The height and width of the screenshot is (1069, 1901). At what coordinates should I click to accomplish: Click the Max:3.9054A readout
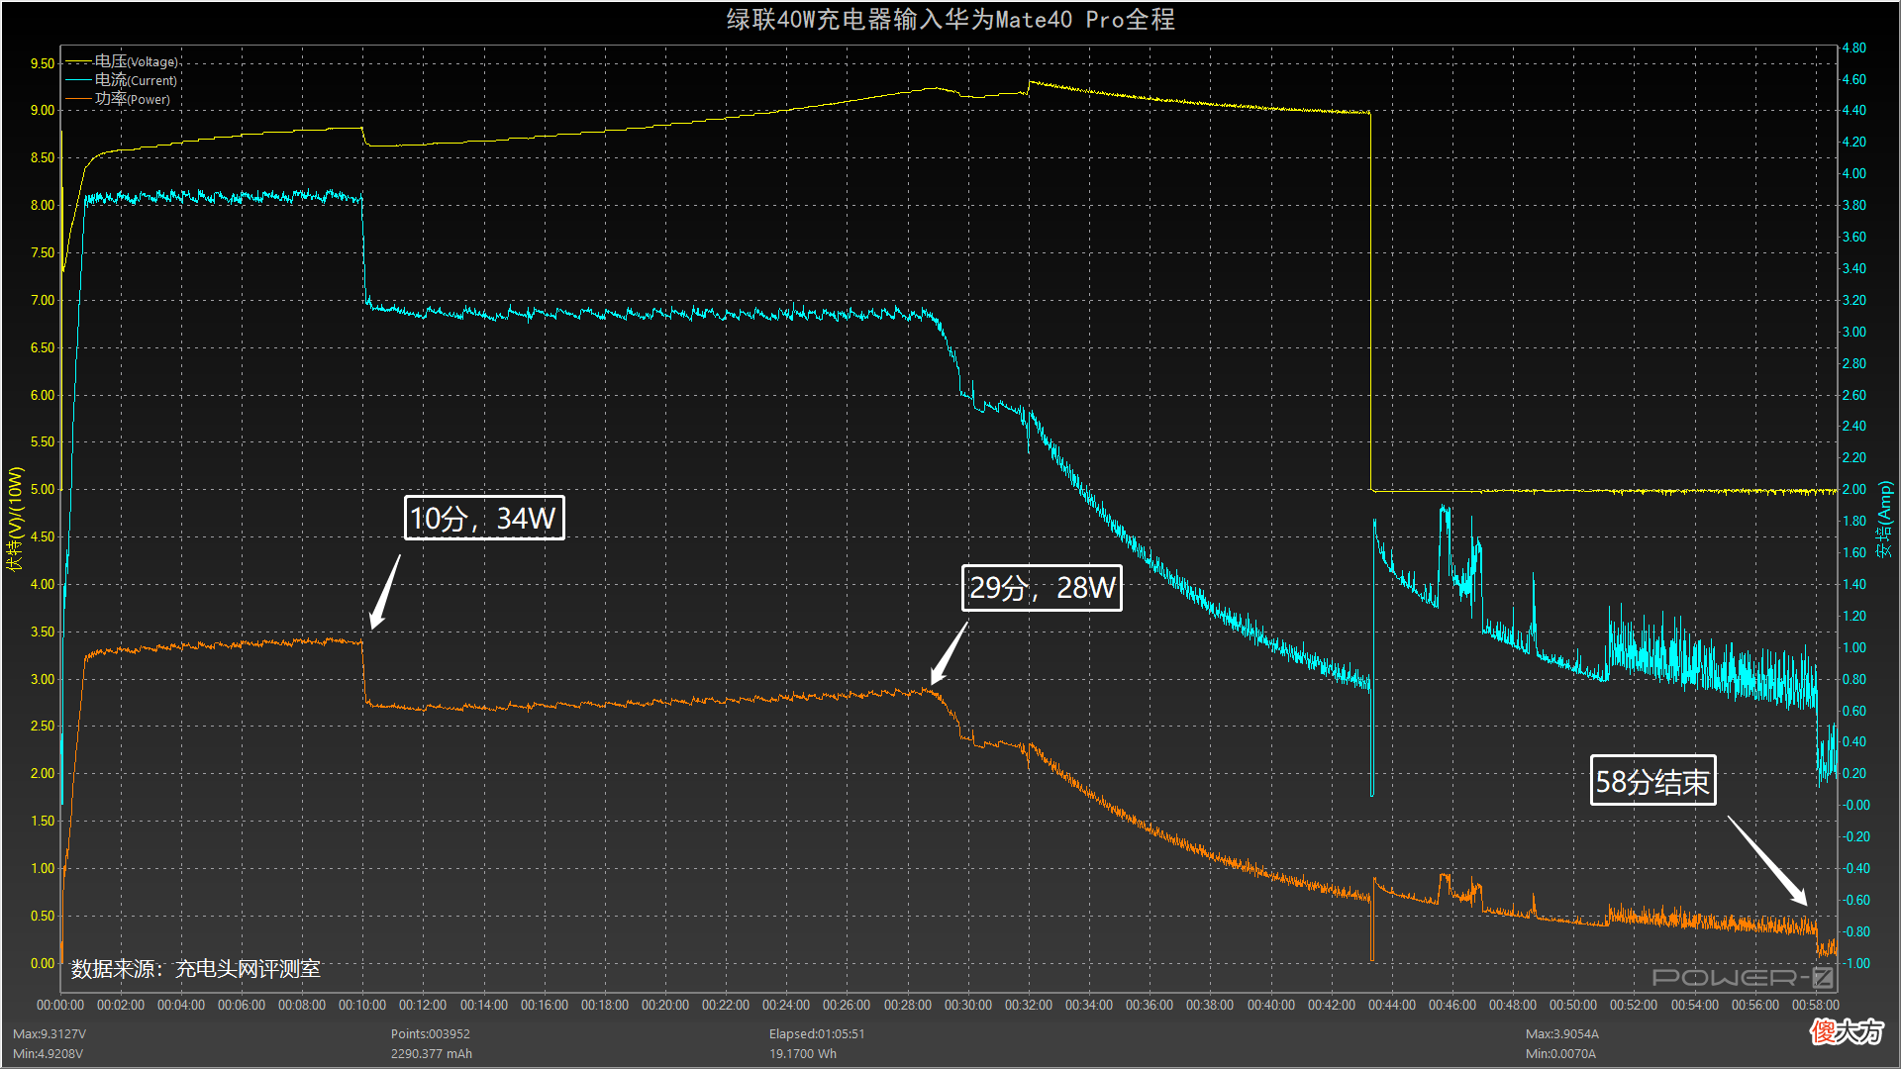[1562, 1034]
